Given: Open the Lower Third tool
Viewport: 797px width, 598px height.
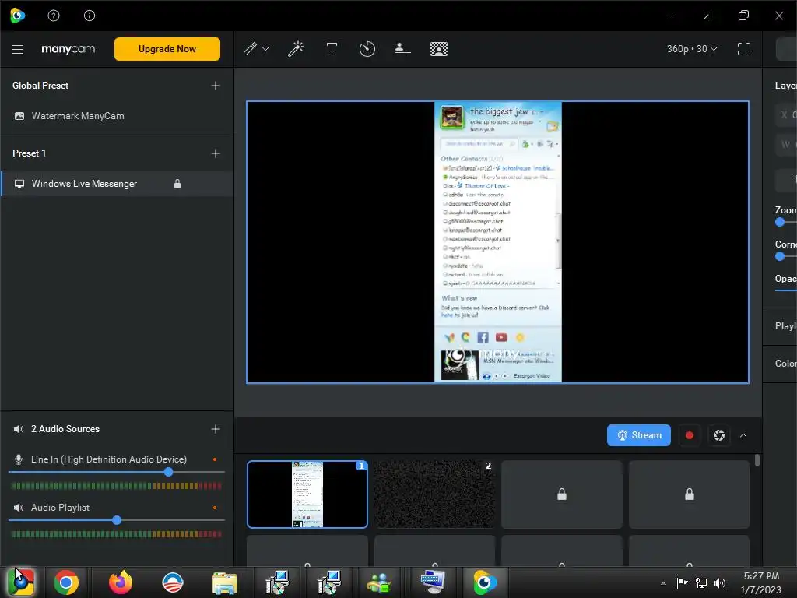Looking at the screenshot, I should [402, 49].
